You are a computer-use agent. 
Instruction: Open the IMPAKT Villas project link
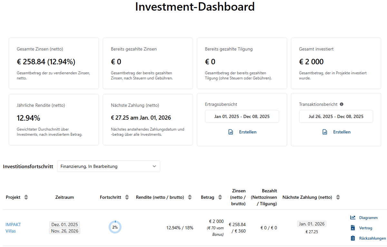click(x=13, y=228)
